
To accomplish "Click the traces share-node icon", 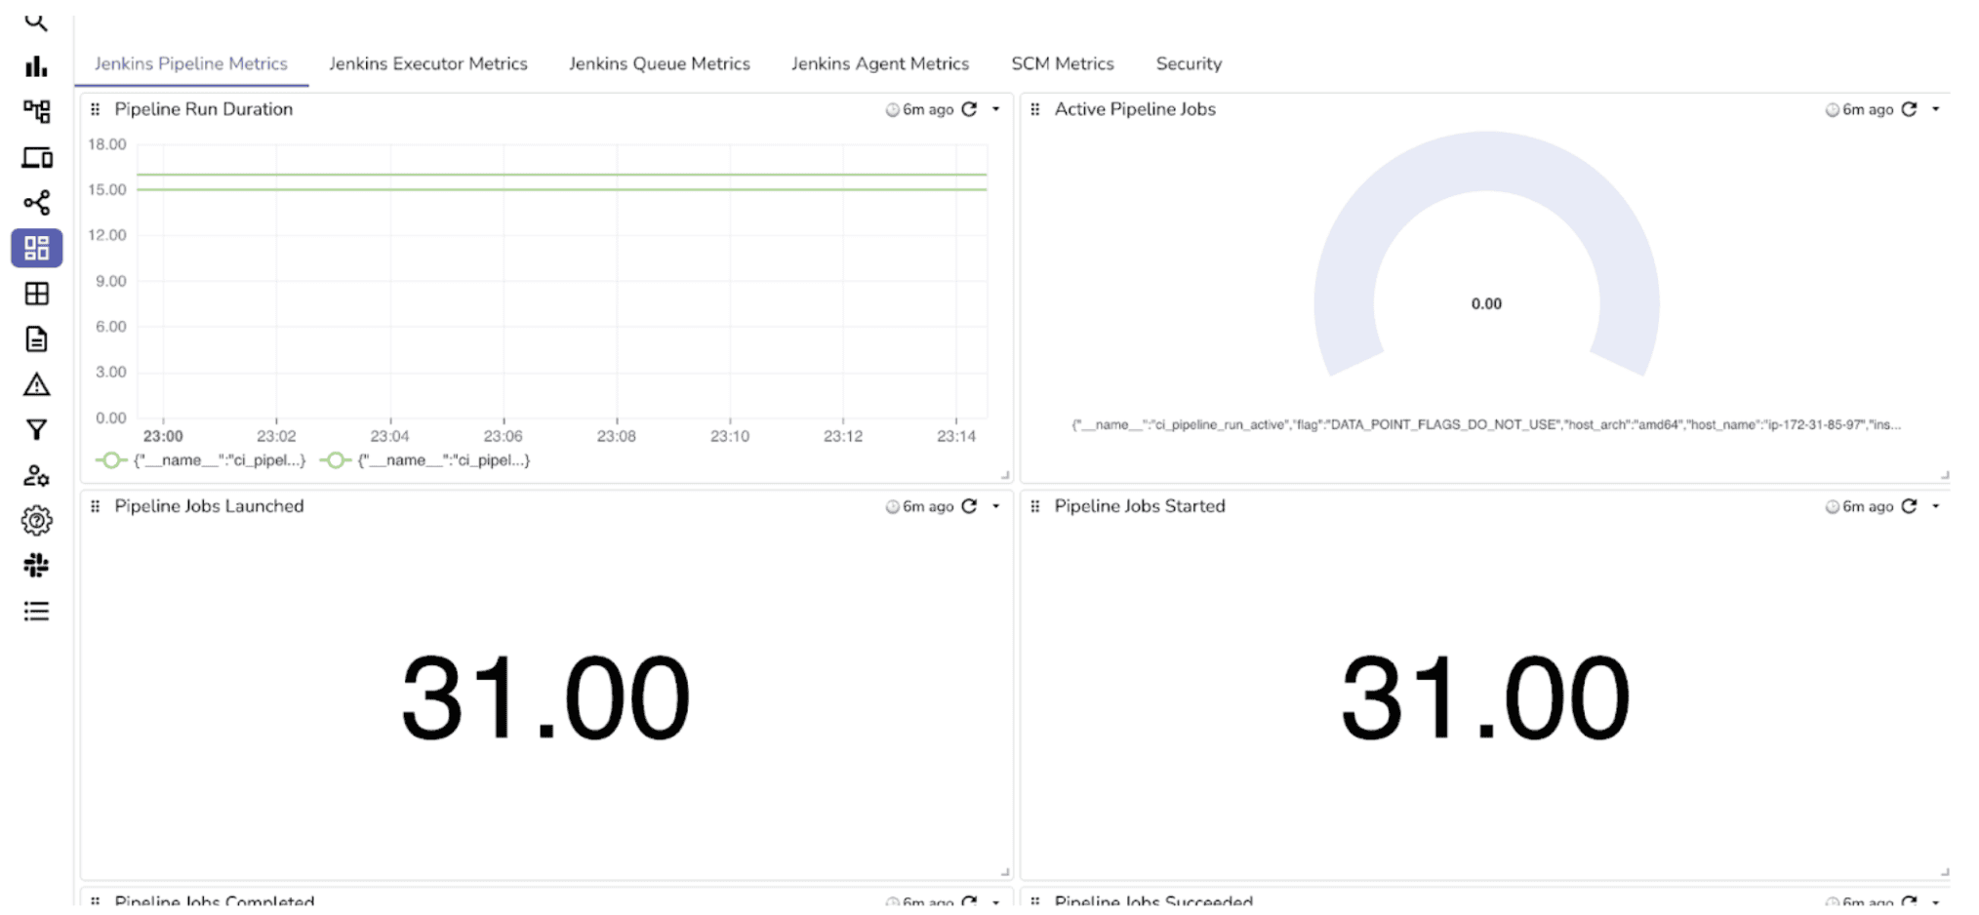I will [36, 202].
